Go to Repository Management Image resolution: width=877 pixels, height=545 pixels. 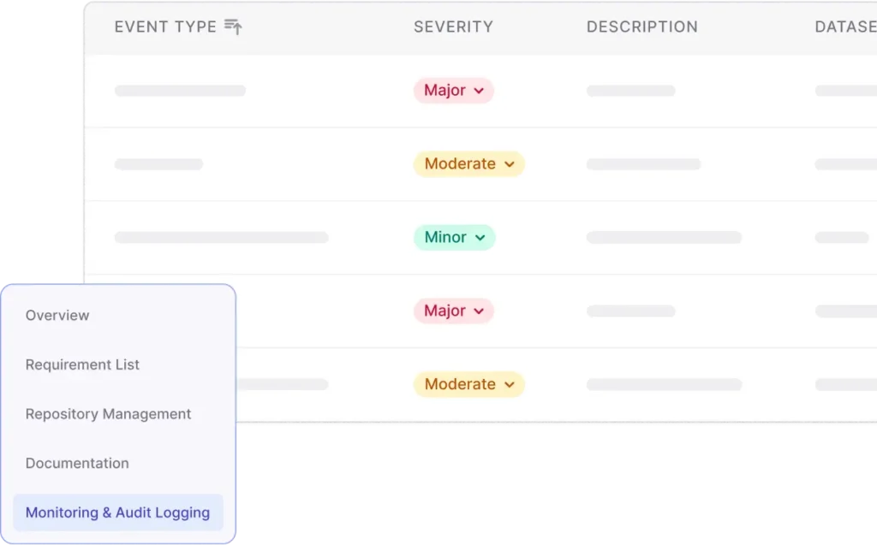pyautogui.click(x=108, y=414)
